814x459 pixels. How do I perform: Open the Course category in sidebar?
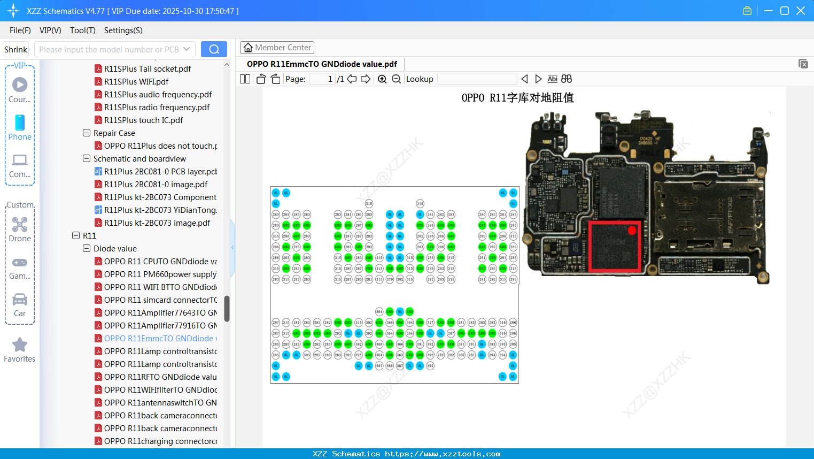20,90
